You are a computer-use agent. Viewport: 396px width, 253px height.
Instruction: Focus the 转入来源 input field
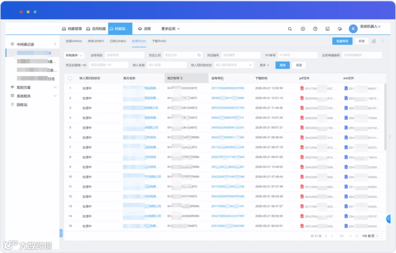(x=167, y=65)
